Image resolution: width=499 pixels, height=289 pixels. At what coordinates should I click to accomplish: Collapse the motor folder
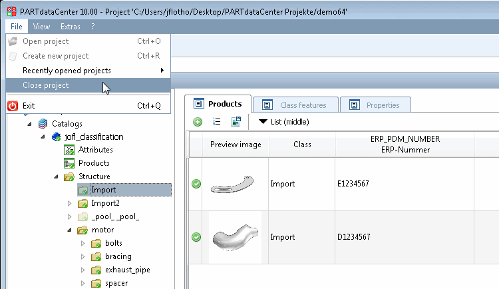click(x=69, y=230)
